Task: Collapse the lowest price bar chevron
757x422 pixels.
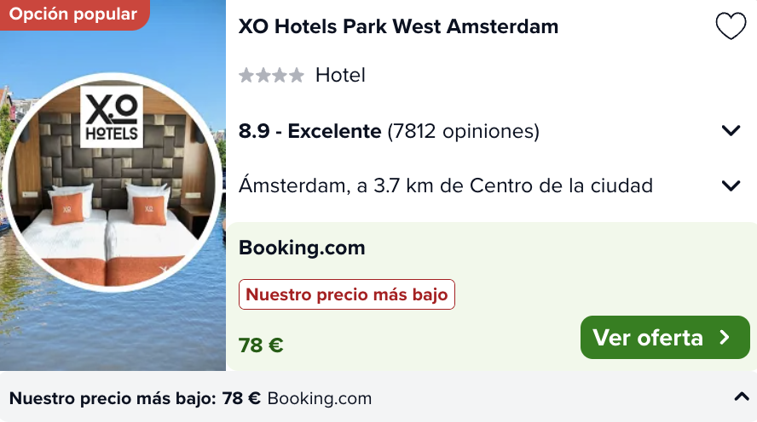Action: pos(742,397)
